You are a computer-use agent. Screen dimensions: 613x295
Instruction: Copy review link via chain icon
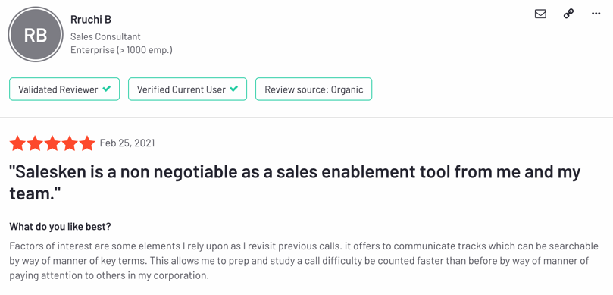coord(568,14)
